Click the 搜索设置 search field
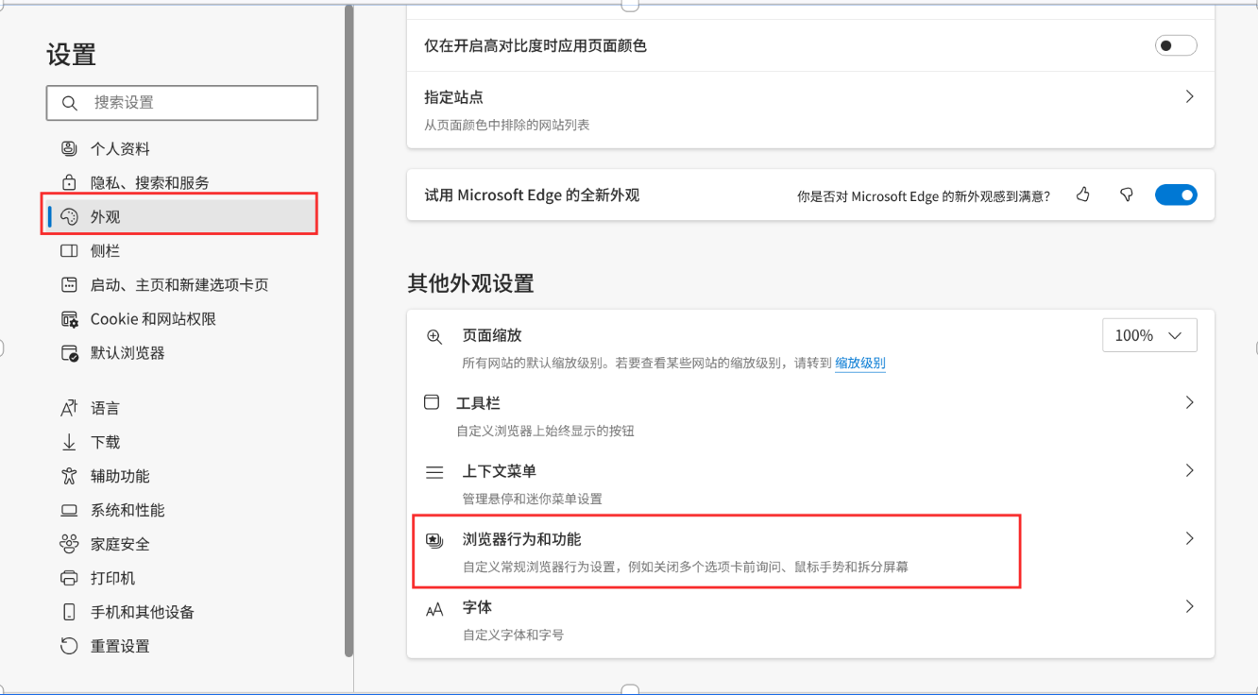The height and width of the screenshot is (695, 1258). (x=182, y=103)
